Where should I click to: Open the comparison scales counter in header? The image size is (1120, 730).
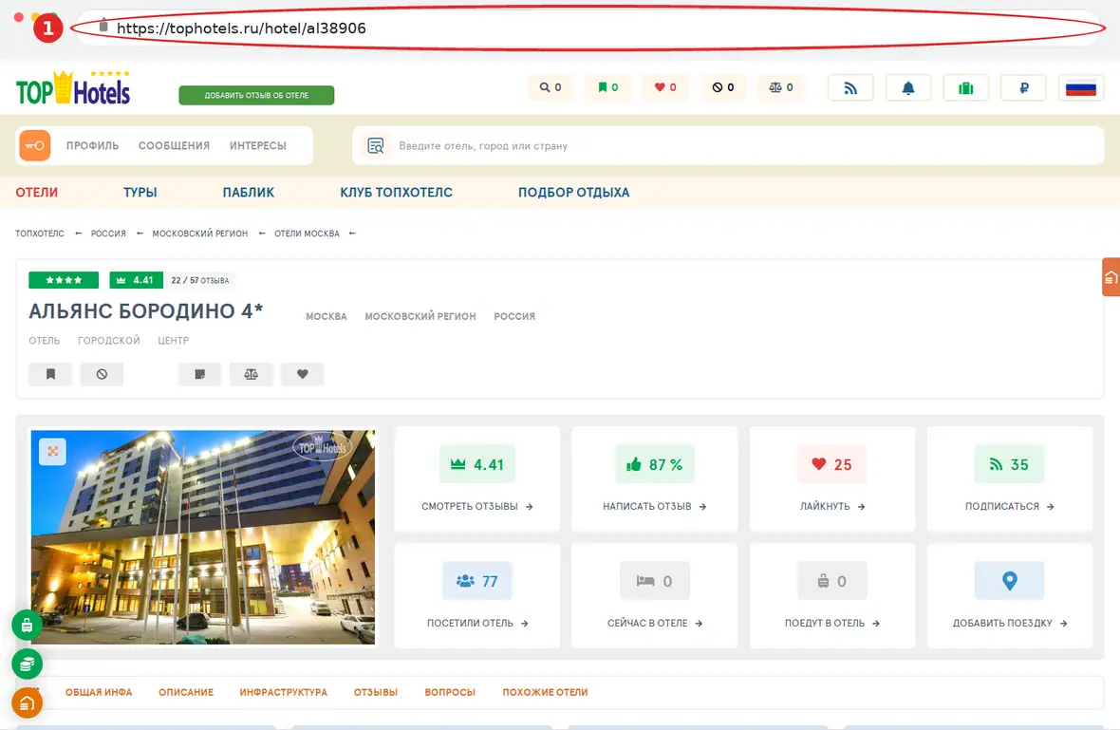click(x=781, y=87)
